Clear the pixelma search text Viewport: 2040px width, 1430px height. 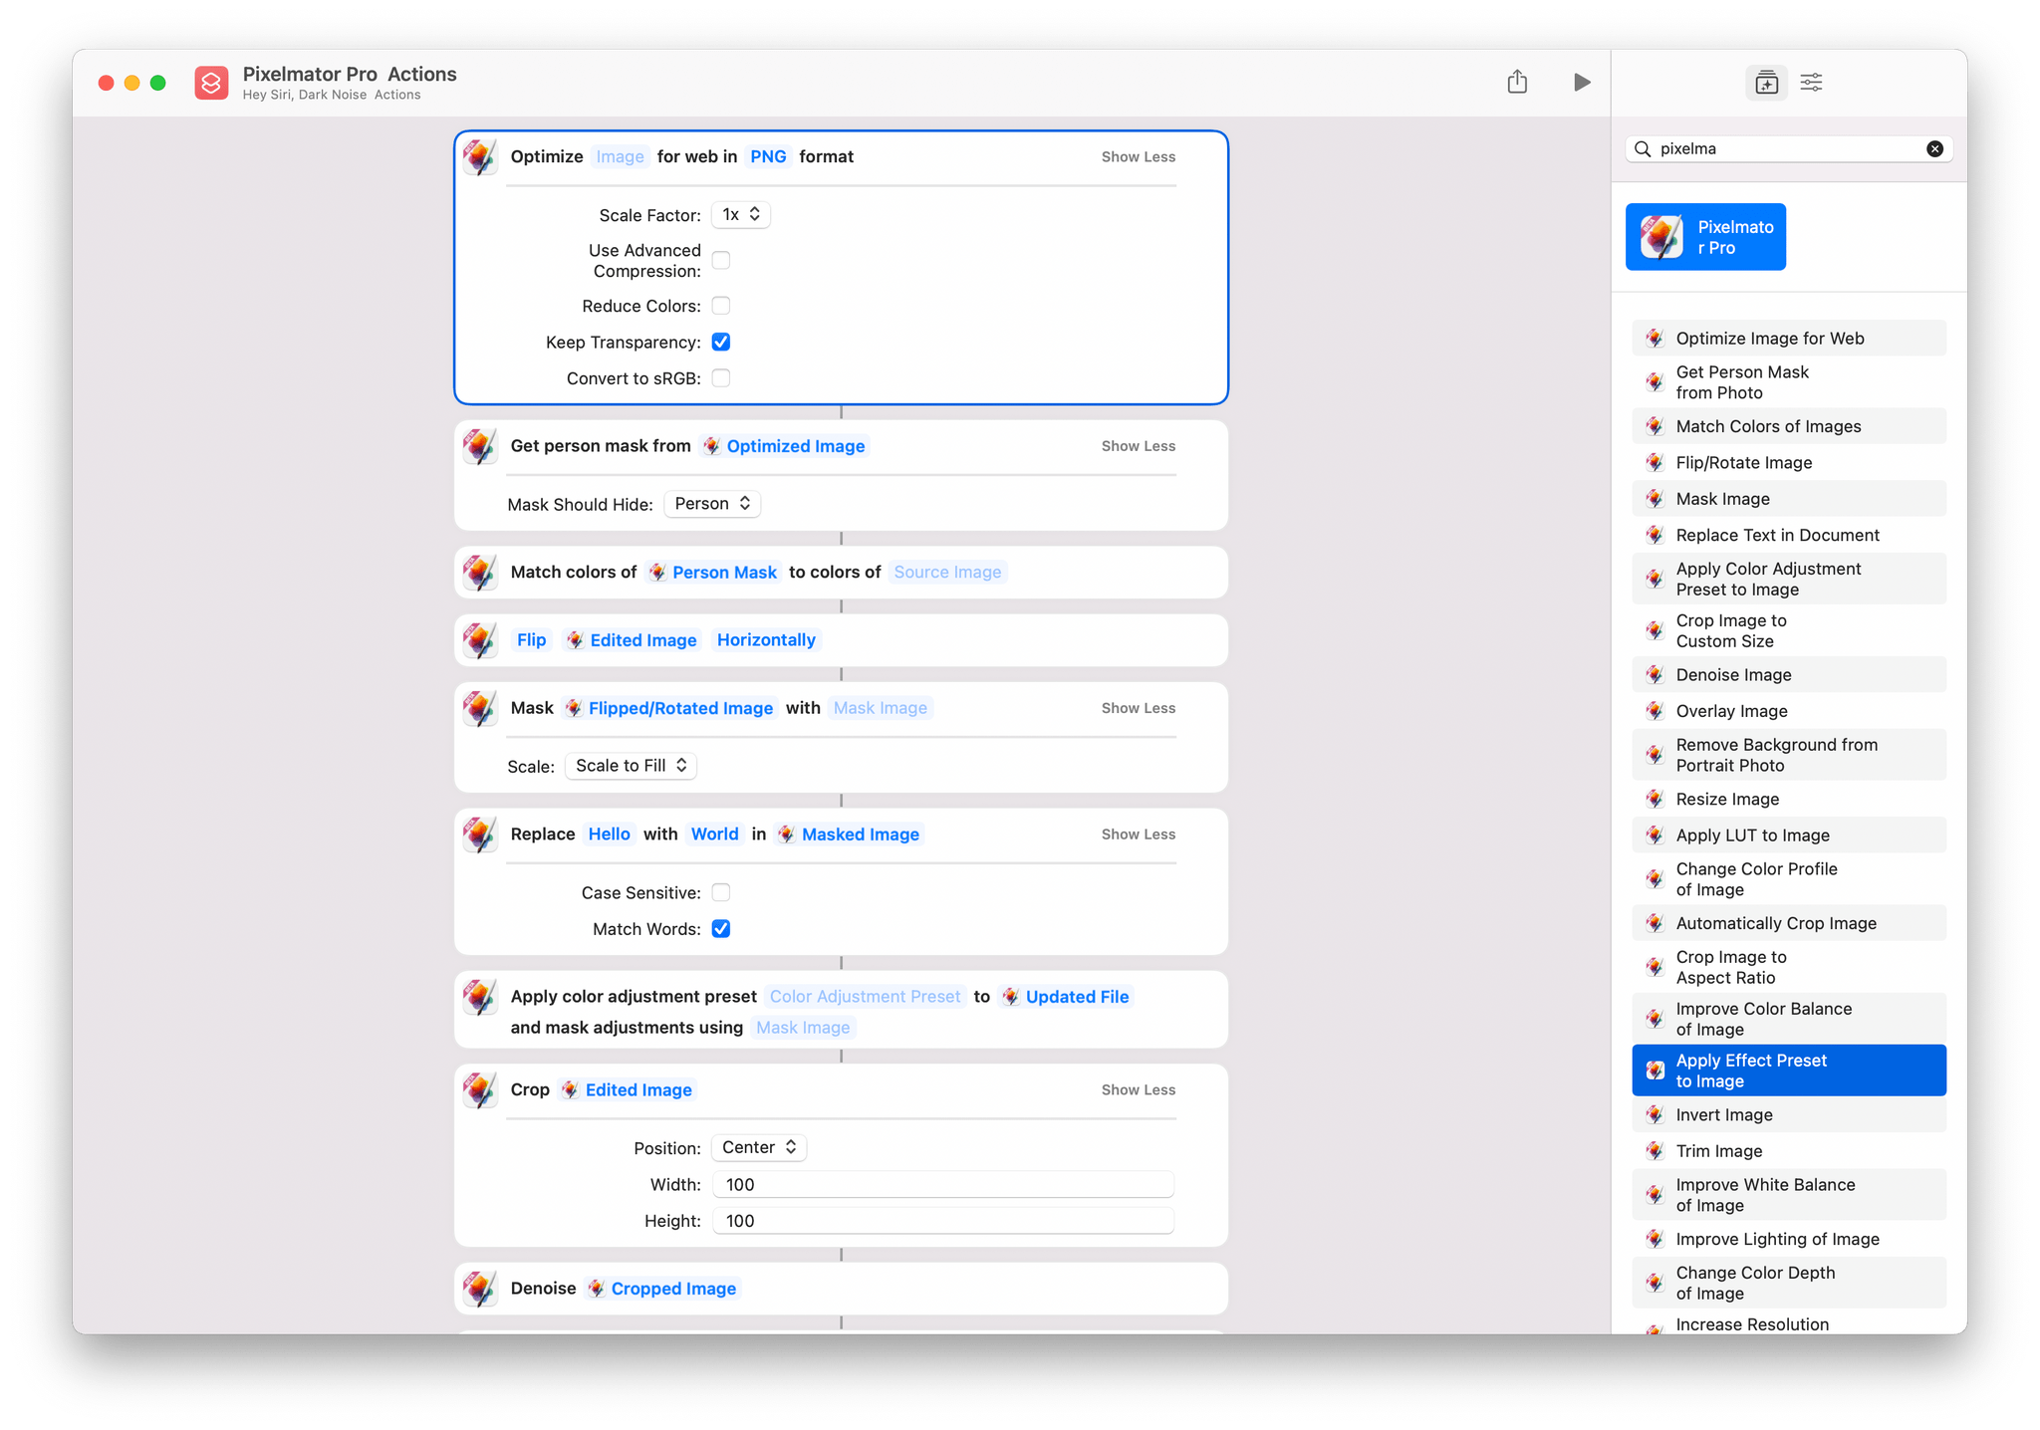pos(1934,149)
